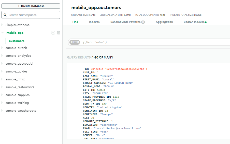The width and height of the screenshot is (230, 144).
Task: Select sample_weatherdata in the database list
Action: (21, 111)
